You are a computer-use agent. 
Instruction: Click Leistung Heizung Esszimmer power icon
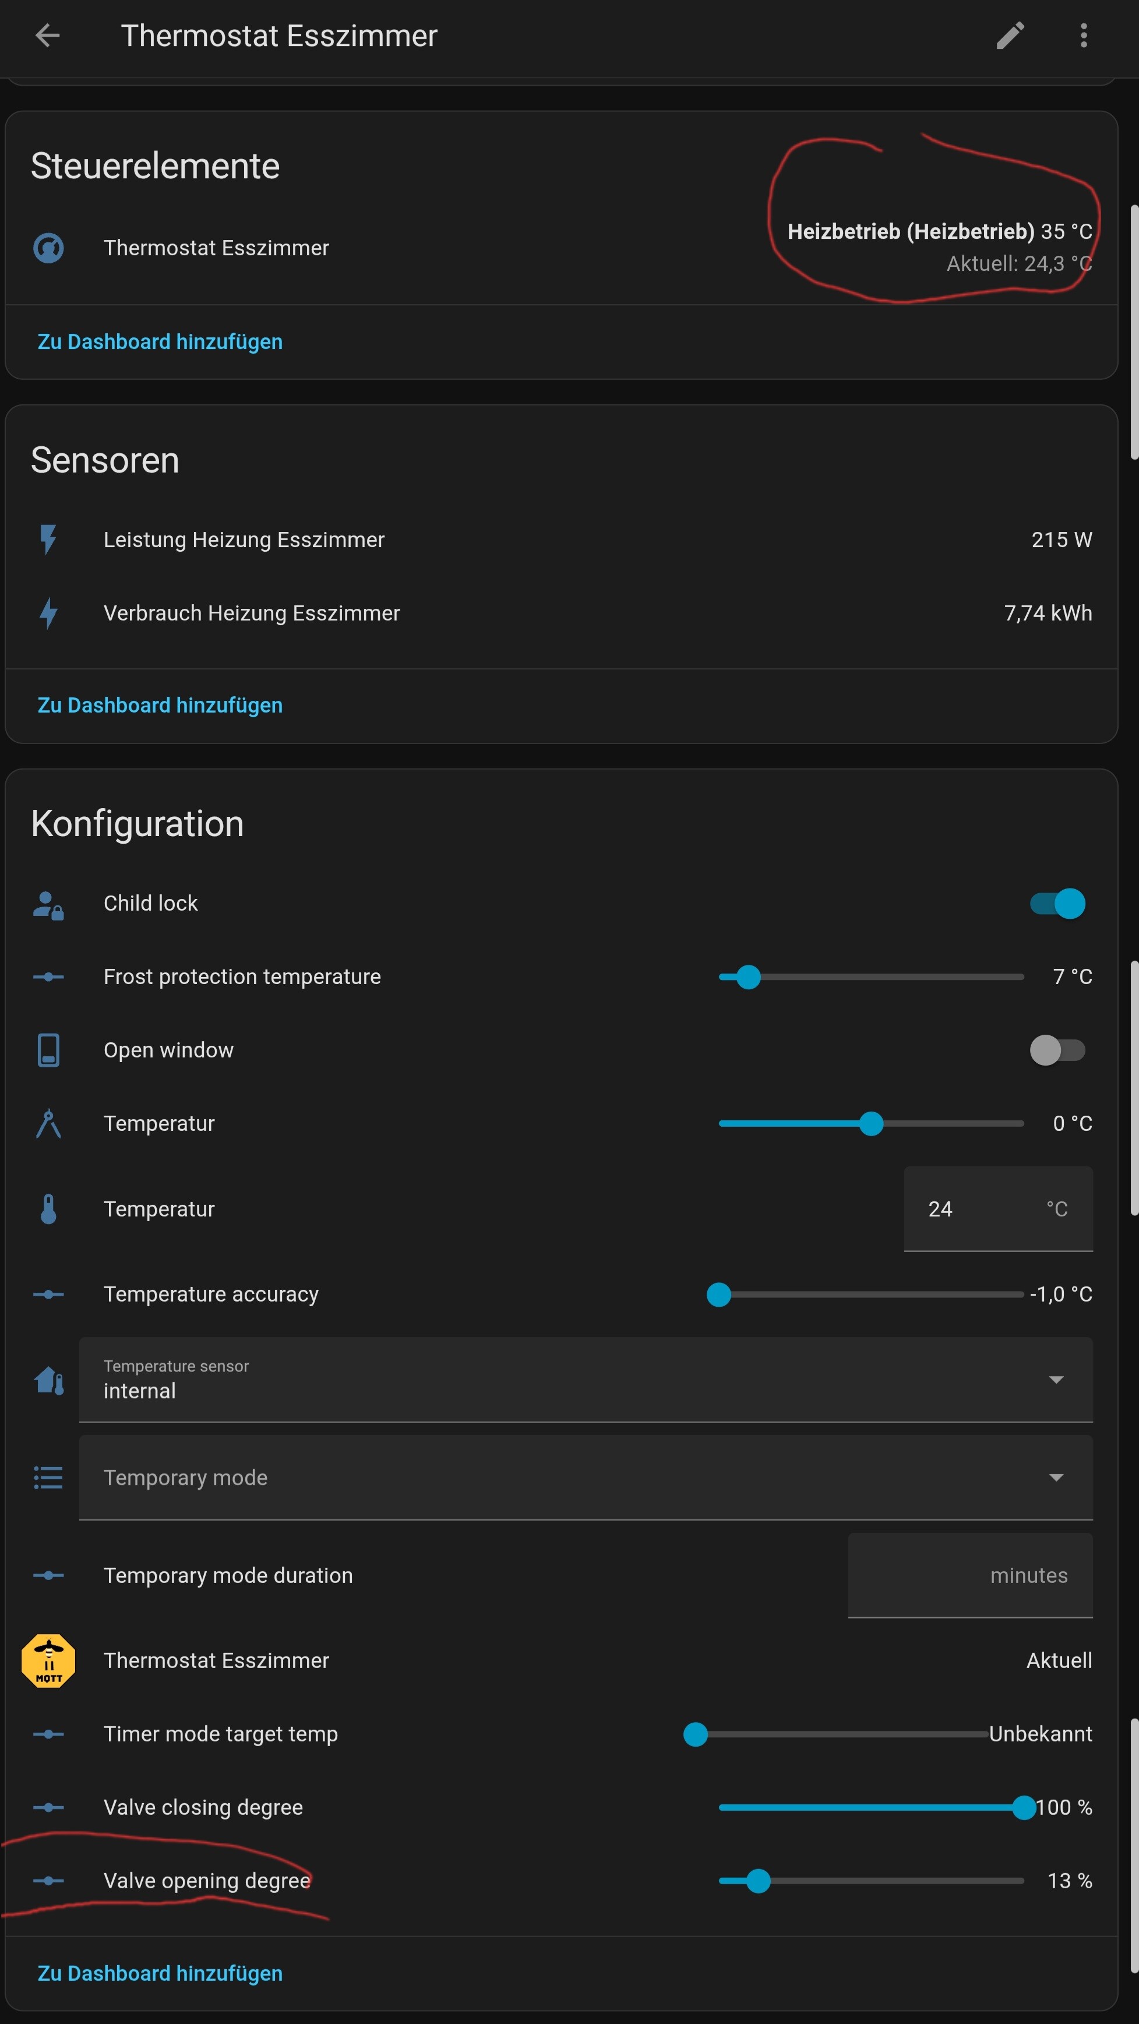[49, 540]
